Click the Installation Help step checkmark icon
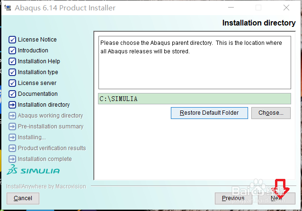The image size is (302, 211). (12, 61)
